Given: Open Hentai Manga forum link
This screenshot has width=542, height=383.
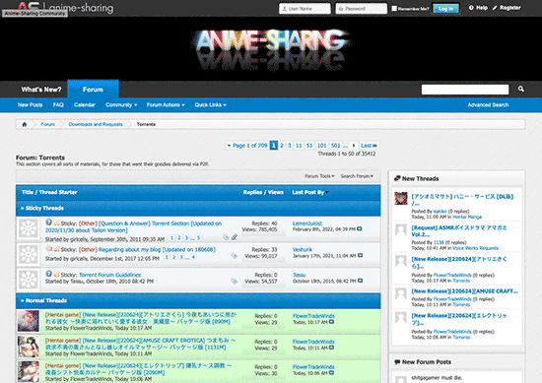Looking at the screenshot, I should (x=467, y=217).
